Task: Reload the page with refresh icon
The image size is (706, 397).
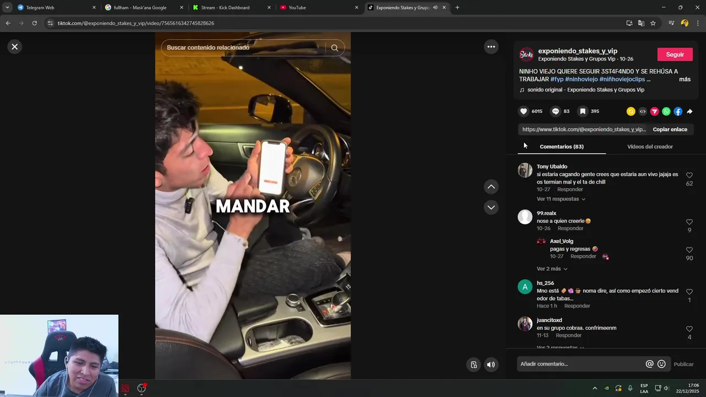Action: tap(34, 23)
